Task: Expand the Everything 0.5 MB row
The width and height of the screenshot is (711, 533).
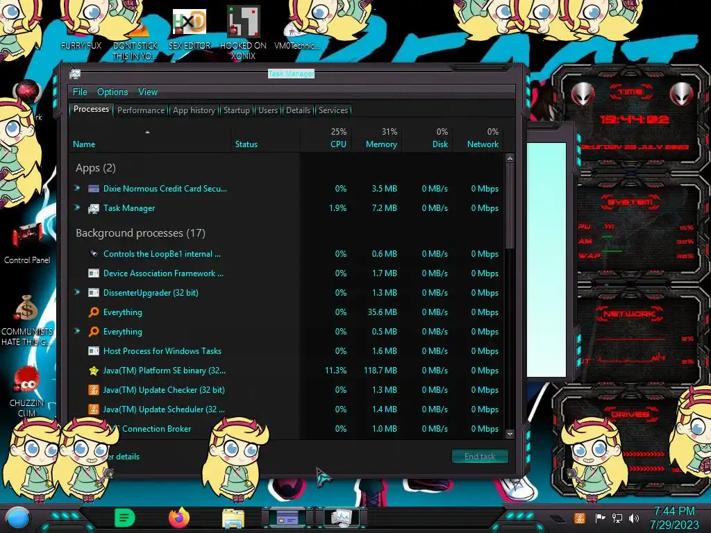Action: [77, 331]
